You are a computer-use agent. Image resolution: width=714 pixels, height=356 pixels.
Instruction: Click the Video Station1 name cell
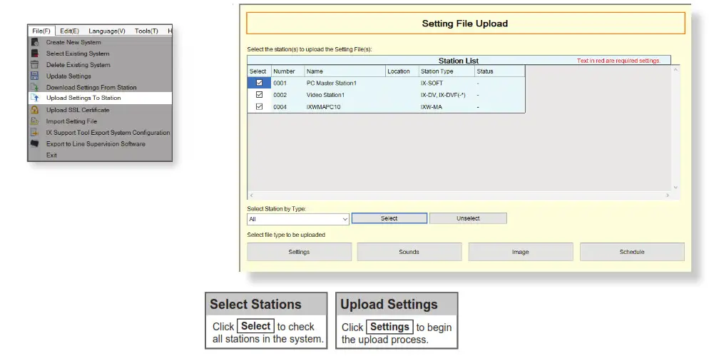[345, 95]
